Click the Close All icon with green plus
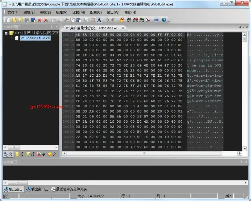 (x=46, y=20)
